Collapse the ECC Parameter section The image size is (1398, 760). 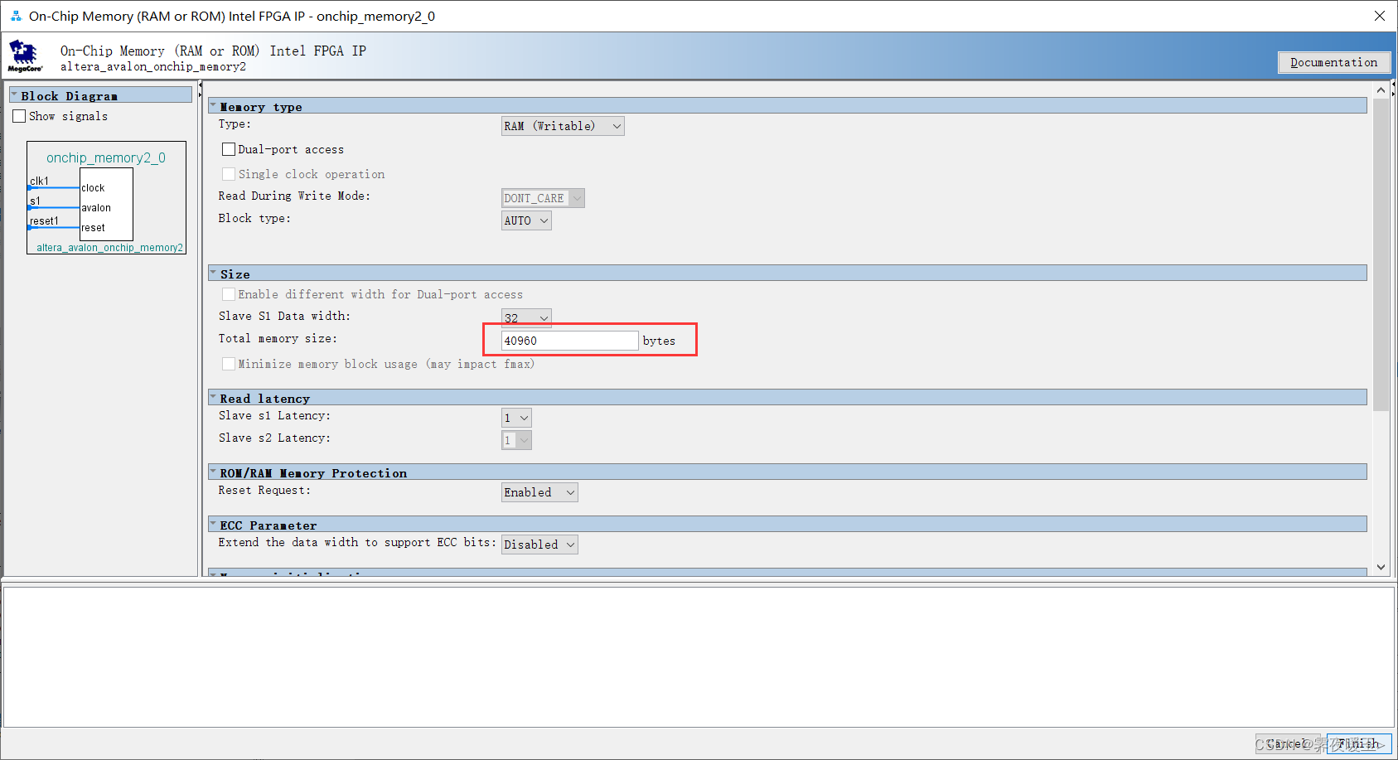tap(214, 525)
